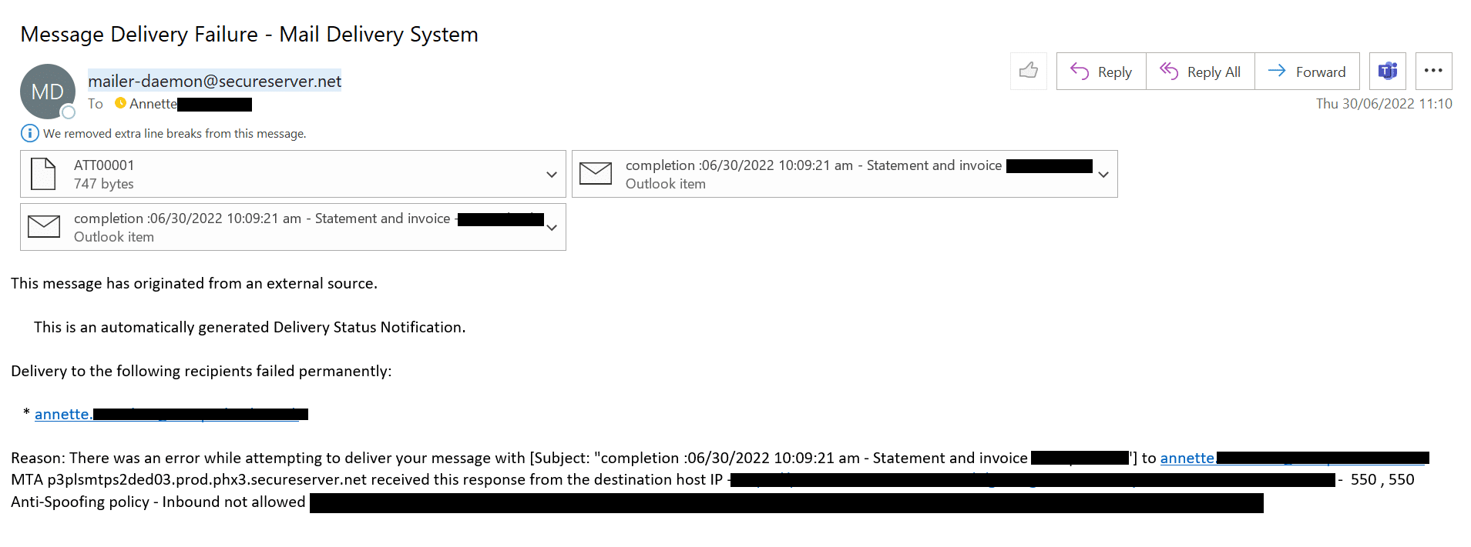Screen dimensions: 1471x547
Task: Forward this delivery failure message
Action: pyautogui.click(x=1307, y=72)
